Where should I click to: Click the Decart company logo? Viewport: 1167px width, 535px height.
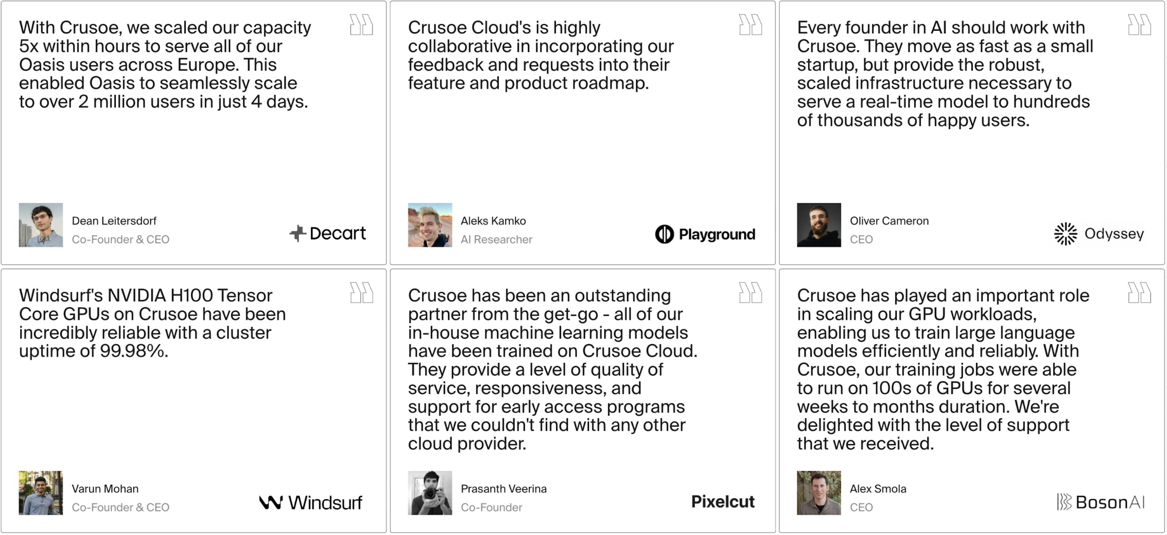(x=328, y=234)
